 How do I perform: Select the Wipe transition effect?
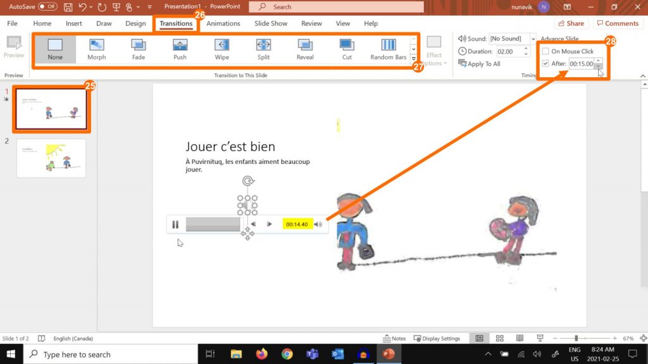click(221, 49)
